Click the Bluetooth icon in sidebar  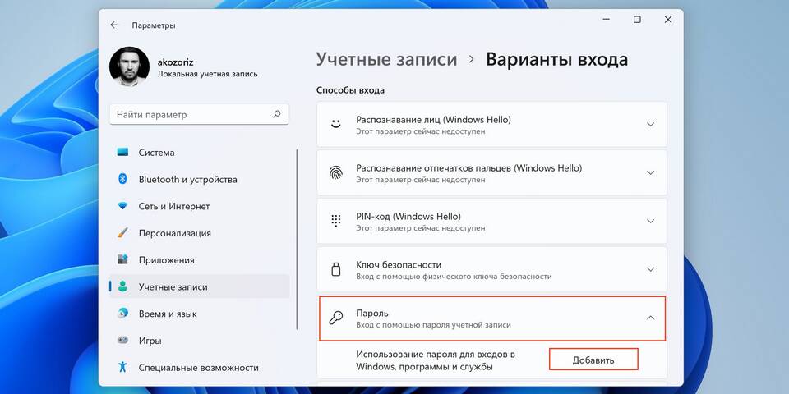click(122, 179)
